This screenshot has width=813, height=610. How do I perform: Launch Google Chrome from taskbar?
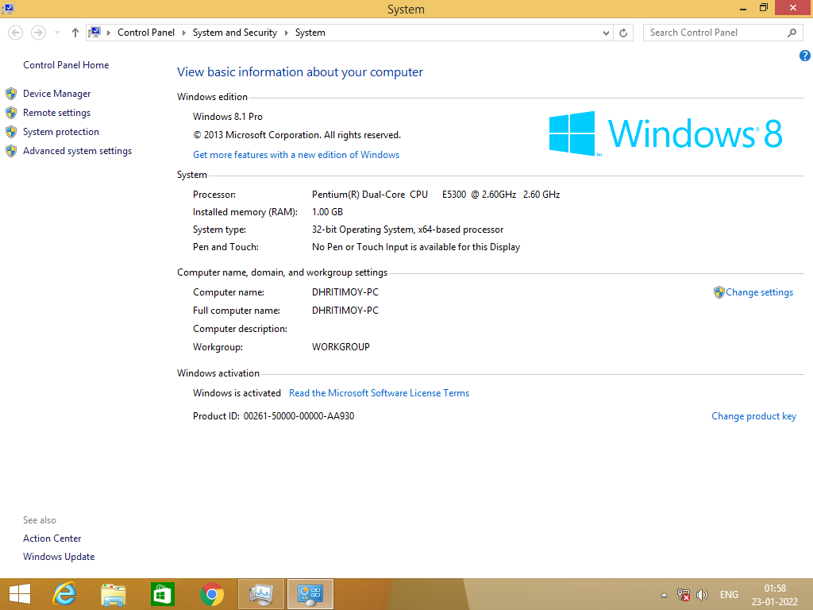(211, 594)
